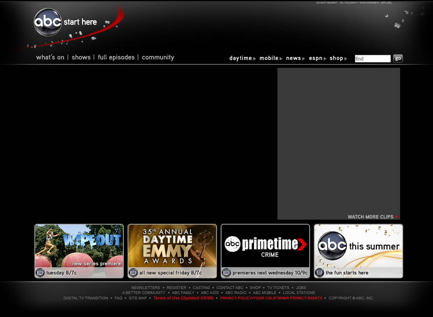Viewport: 433px width, 317px height.
Task: Open the full episodes section
Action: coord(116,57)
